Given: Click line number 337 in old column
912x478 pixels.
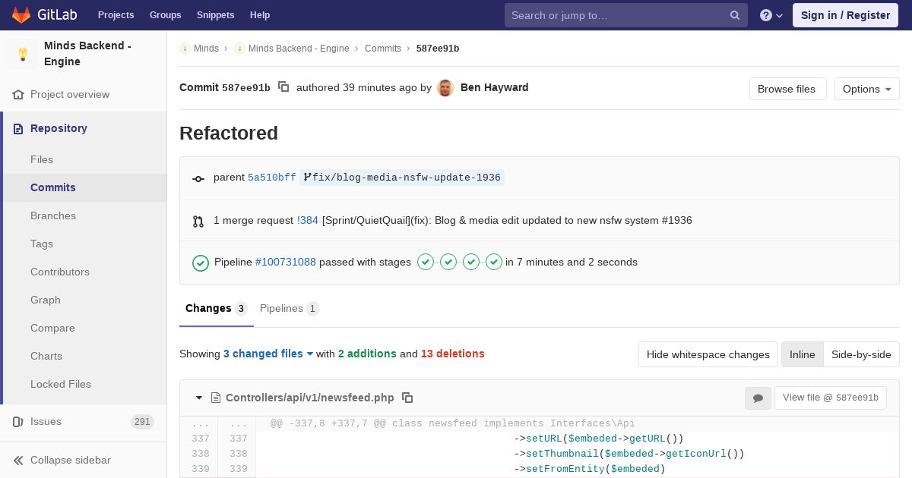Looking at the screenshot, I should pos(200,439).
